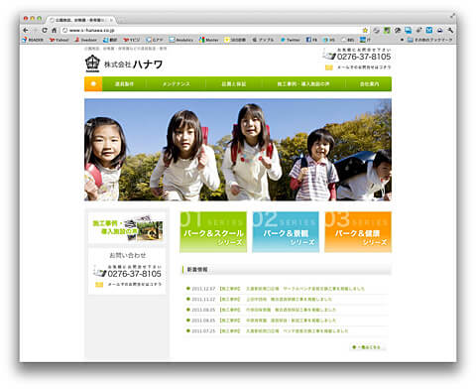Open the 02 パーク&景観 series banner
The image size is (476, 389).
(286, 232)
